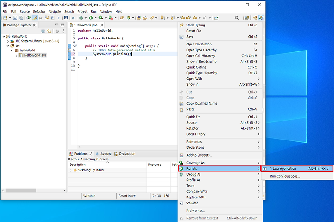The width and height of the screenshot is (334, 222).
Task: Open the Window menu
Action: (x=106, y=12)
